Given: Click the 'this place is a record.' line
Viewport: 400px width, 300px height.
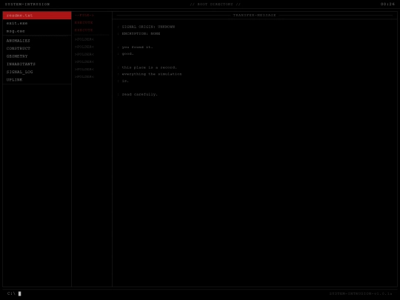Looking at the screenshot, I should coord(149,67).
